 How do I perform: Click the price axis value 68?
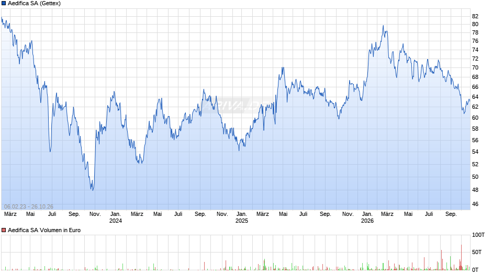point(475,77)
